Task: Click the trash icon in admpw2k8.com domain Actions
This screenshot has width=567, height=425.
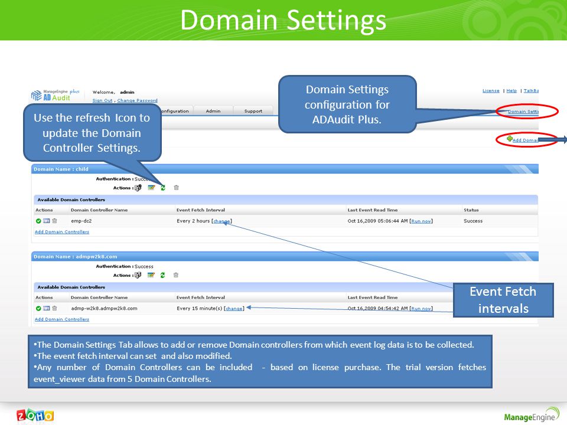Action: point(176,275)
